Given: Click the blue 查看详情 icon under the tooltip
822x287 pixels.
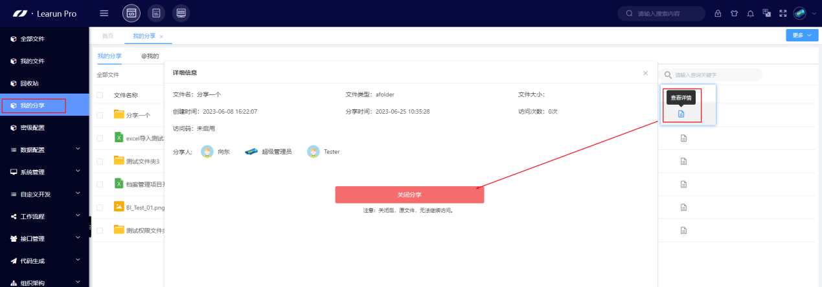Looking at the screenshot, I should click(681, 114).
